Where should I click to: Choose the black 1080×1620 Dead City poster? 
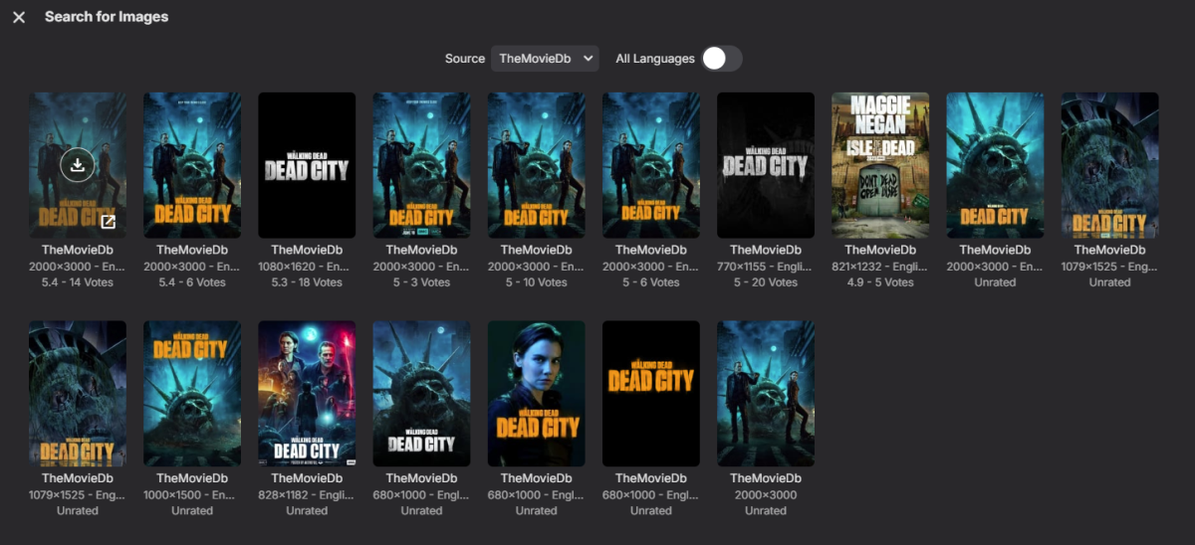[307, 165]
